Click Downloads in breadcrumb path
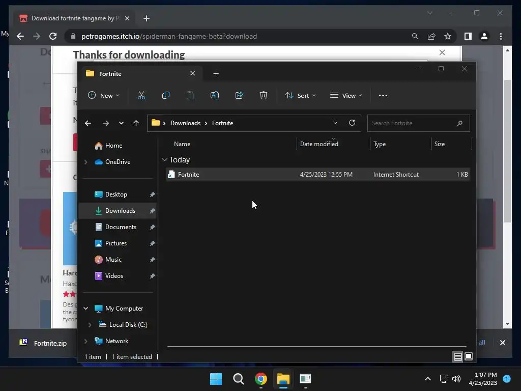This screenshot has height=391, width=521. pos(185,123)
